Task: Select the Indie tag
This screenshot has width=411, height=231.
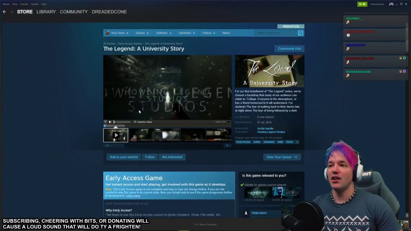Action: click(280, 142)
